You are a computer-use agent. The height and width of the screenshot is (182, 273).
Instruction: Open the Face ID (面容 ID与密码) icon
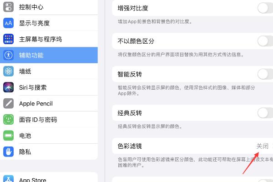[x=8, y=119]
